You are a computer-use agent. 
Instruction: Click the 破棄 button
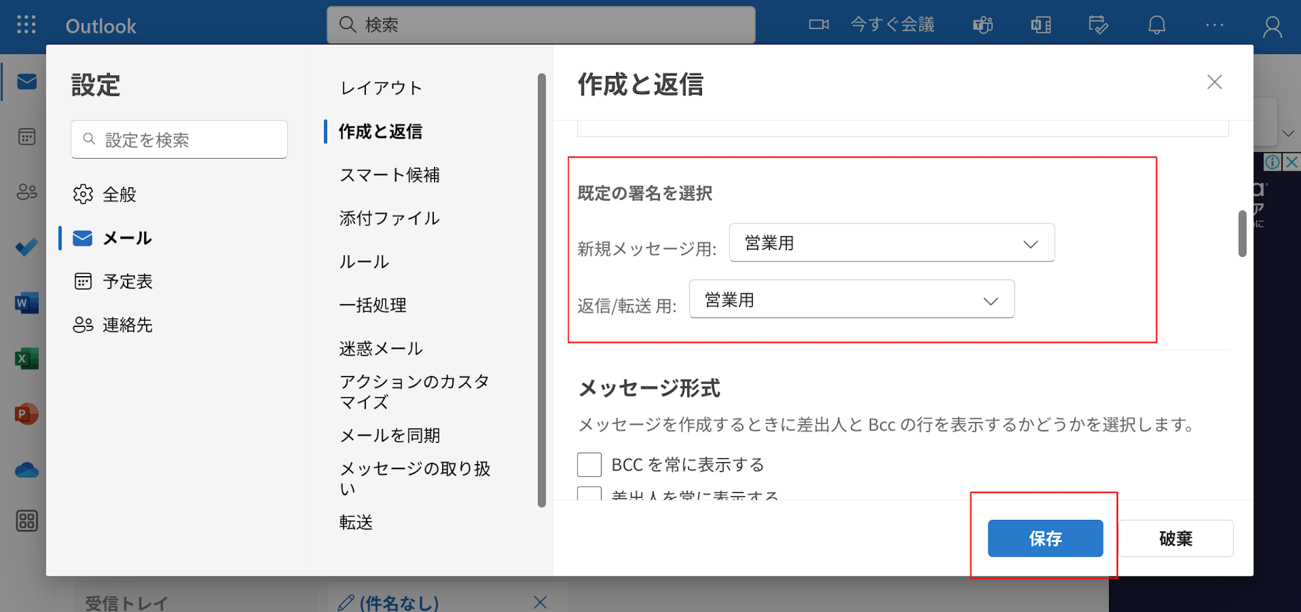point(1176,538)
